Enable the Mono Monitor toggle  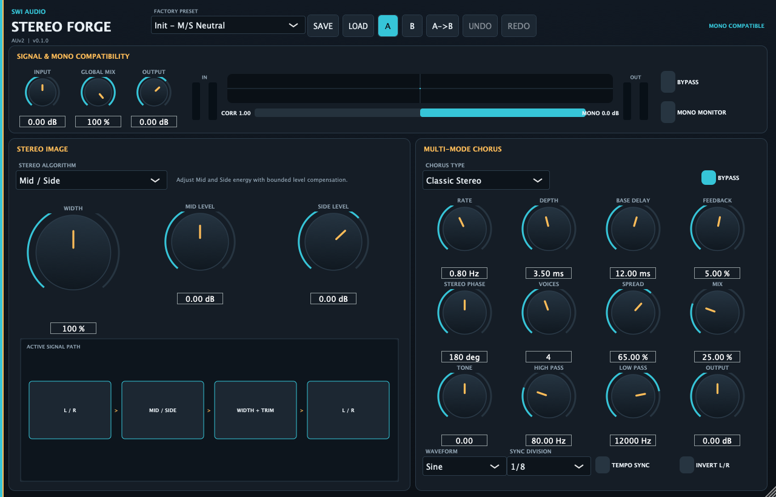point(668,112)
